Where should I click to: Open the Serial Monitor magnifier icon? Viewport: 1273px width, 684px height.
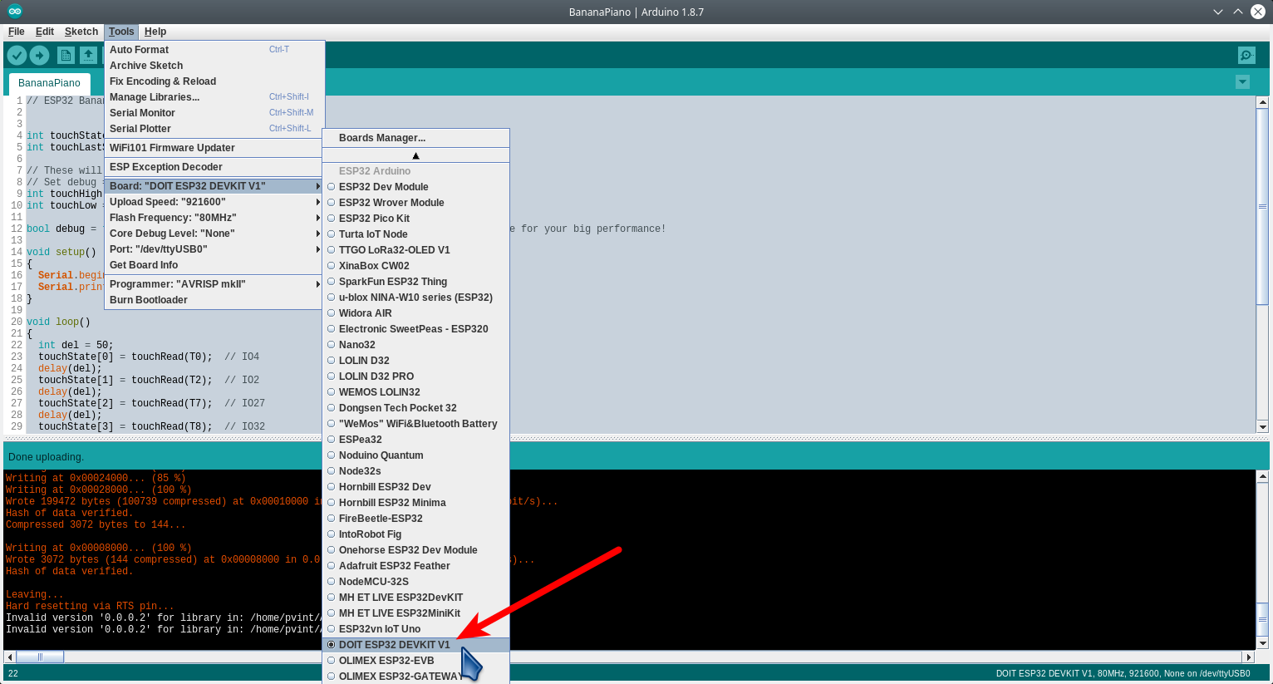click(1246, 55)
